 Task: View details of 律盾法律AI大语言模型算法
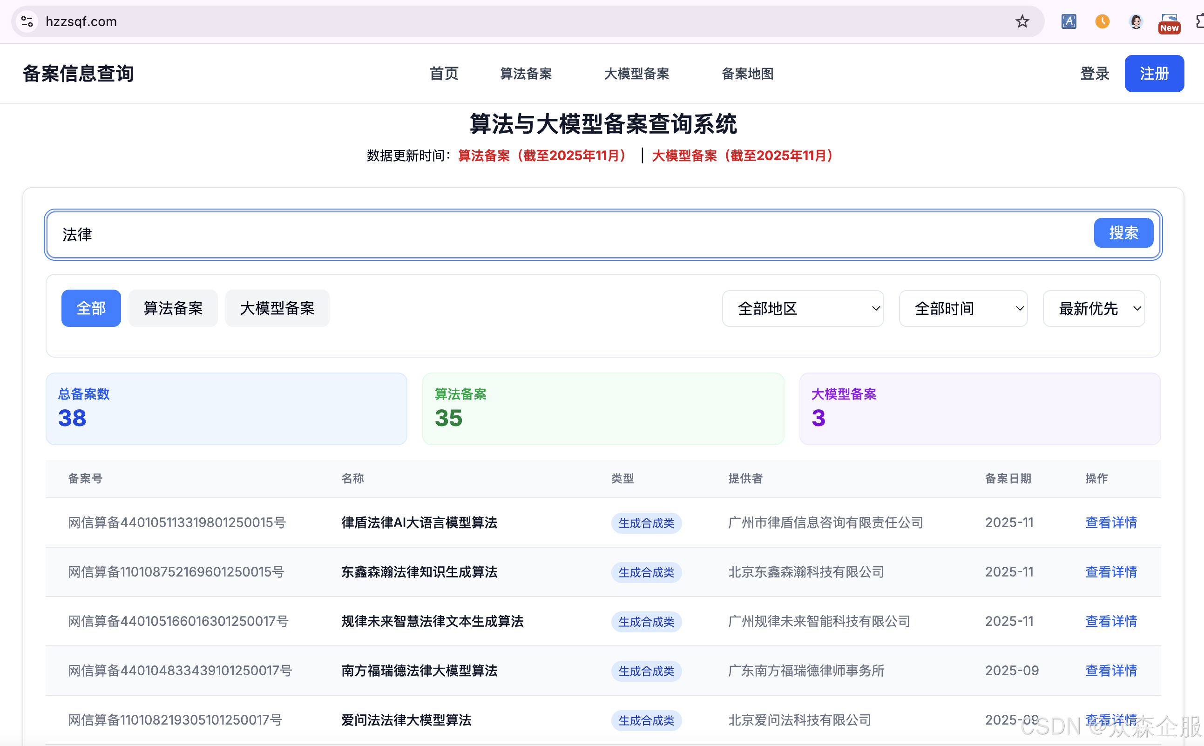(x=1111, y=522)
